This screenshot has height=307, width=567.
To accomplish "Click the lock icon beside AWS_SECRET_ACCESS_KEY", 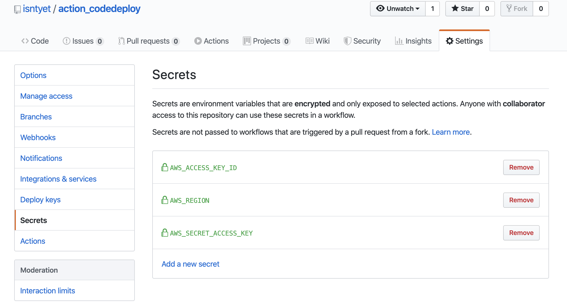I will tap(165, 233).
